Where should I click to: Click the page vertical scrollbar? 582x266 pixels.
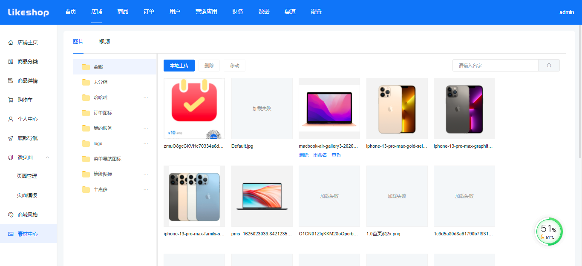[580, 92]
